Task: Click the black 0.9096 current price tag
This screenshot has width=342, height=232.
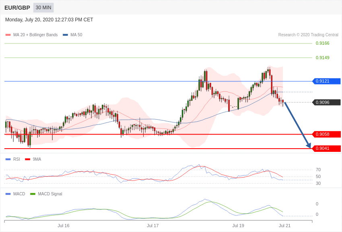Action: (327, 102)
